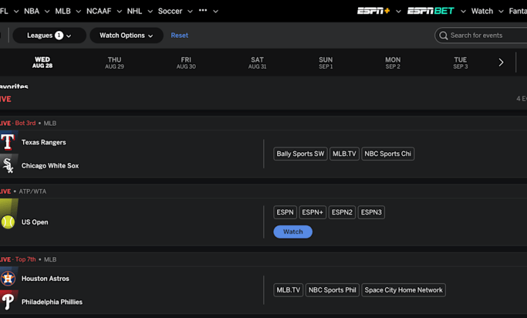Click the Houston Astros team name
Viewport: 527px width, 318px height.
[x=45, y=279]
